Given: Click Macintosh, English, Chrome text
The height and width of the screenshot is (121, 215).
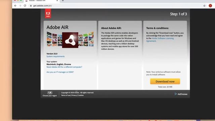Looking at the screenshot, I should pyautogui.click(x=59, y=64).
